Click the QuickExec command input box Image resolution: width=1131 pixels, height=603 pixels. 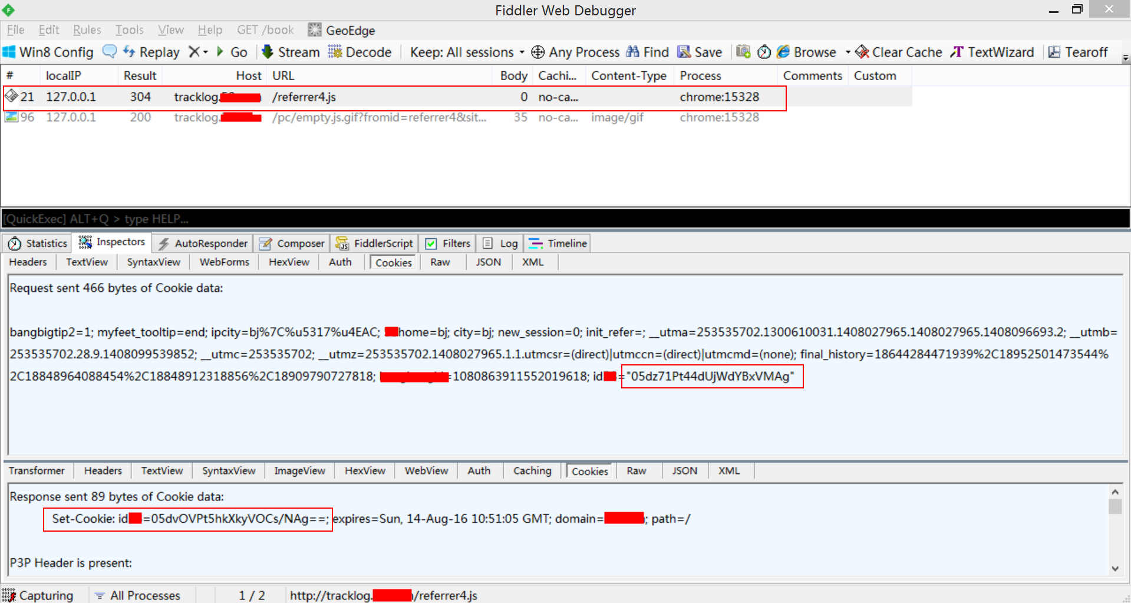[x=565, y=219]
